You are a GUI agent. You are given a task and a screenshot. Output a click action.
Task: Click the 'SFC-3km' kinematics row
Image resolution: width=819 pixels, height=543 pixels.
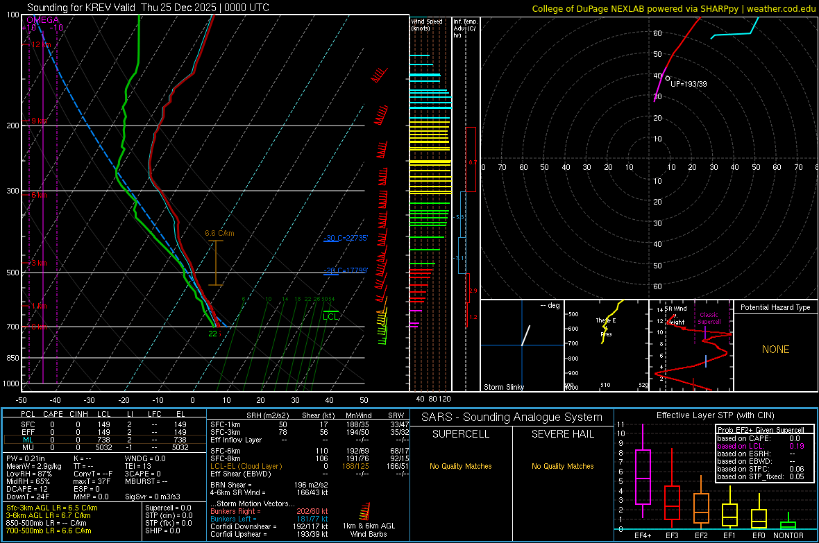tap(310, 432)
